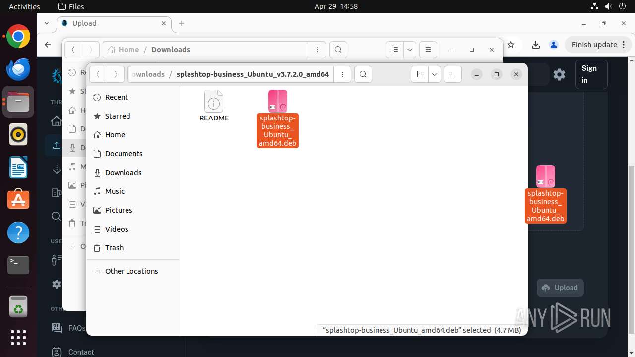Open Trash from the dock
635x357 pixels.
[18, 307]
